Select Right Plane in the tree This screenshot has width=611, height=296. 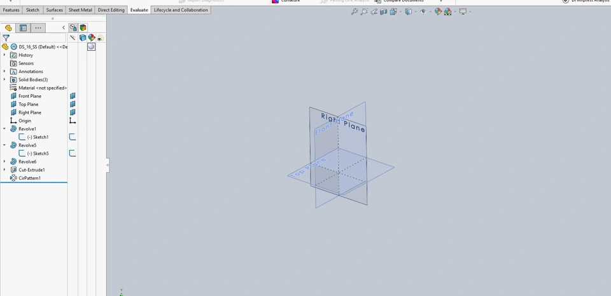pos(30,112)
